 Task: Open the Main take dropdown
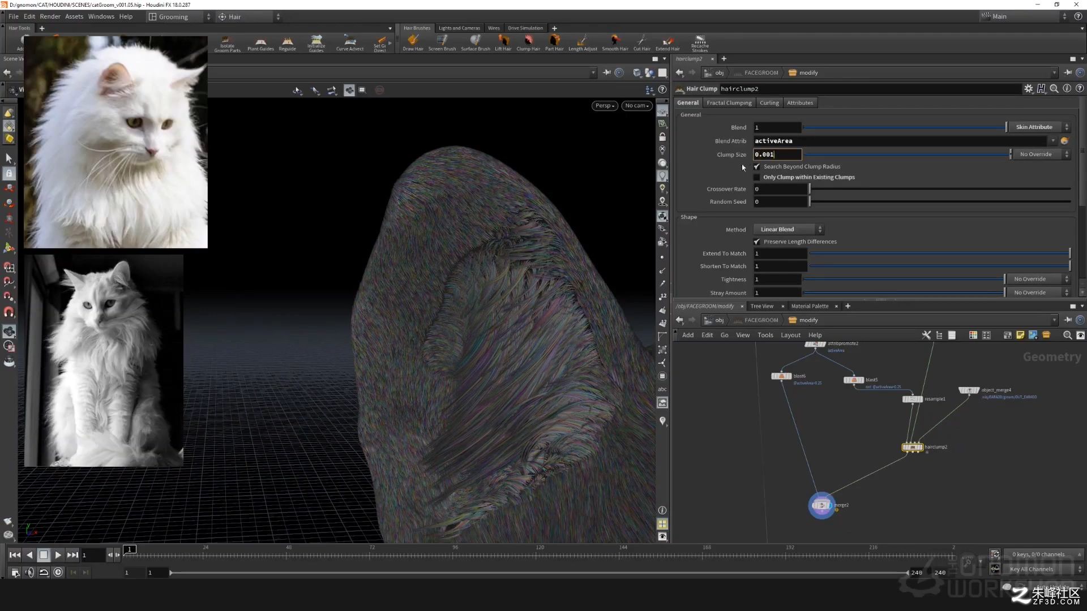click(1024, 16)
